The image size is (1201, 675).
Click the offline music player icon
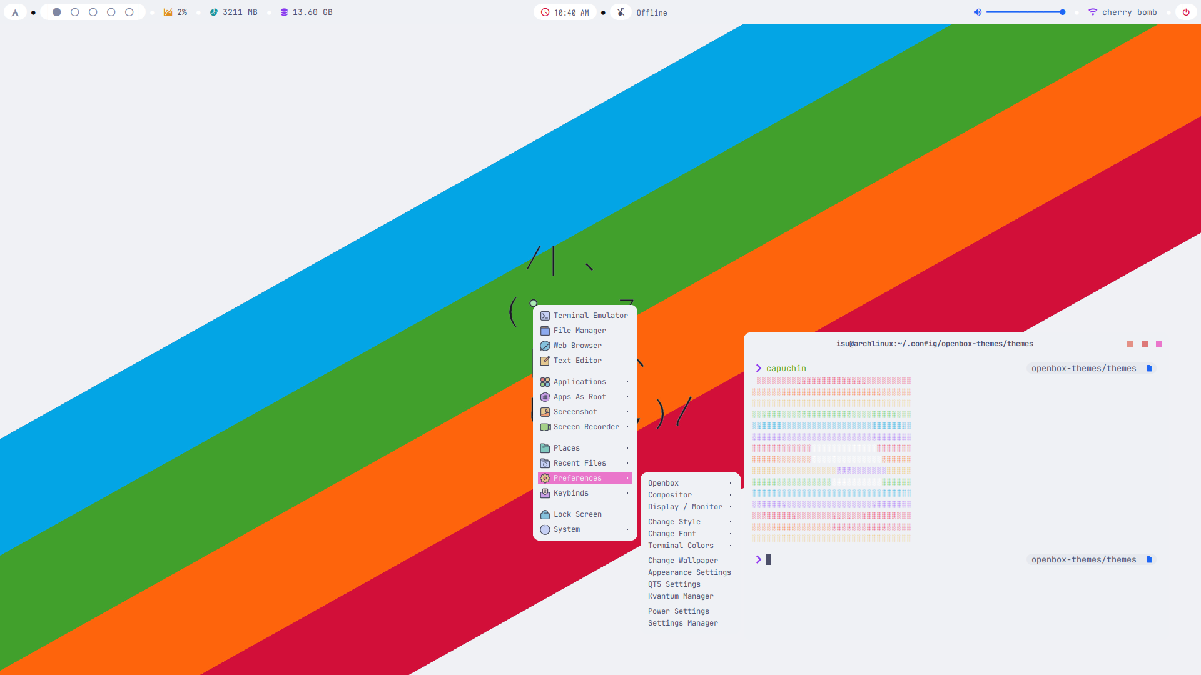(x=621, y=12)
